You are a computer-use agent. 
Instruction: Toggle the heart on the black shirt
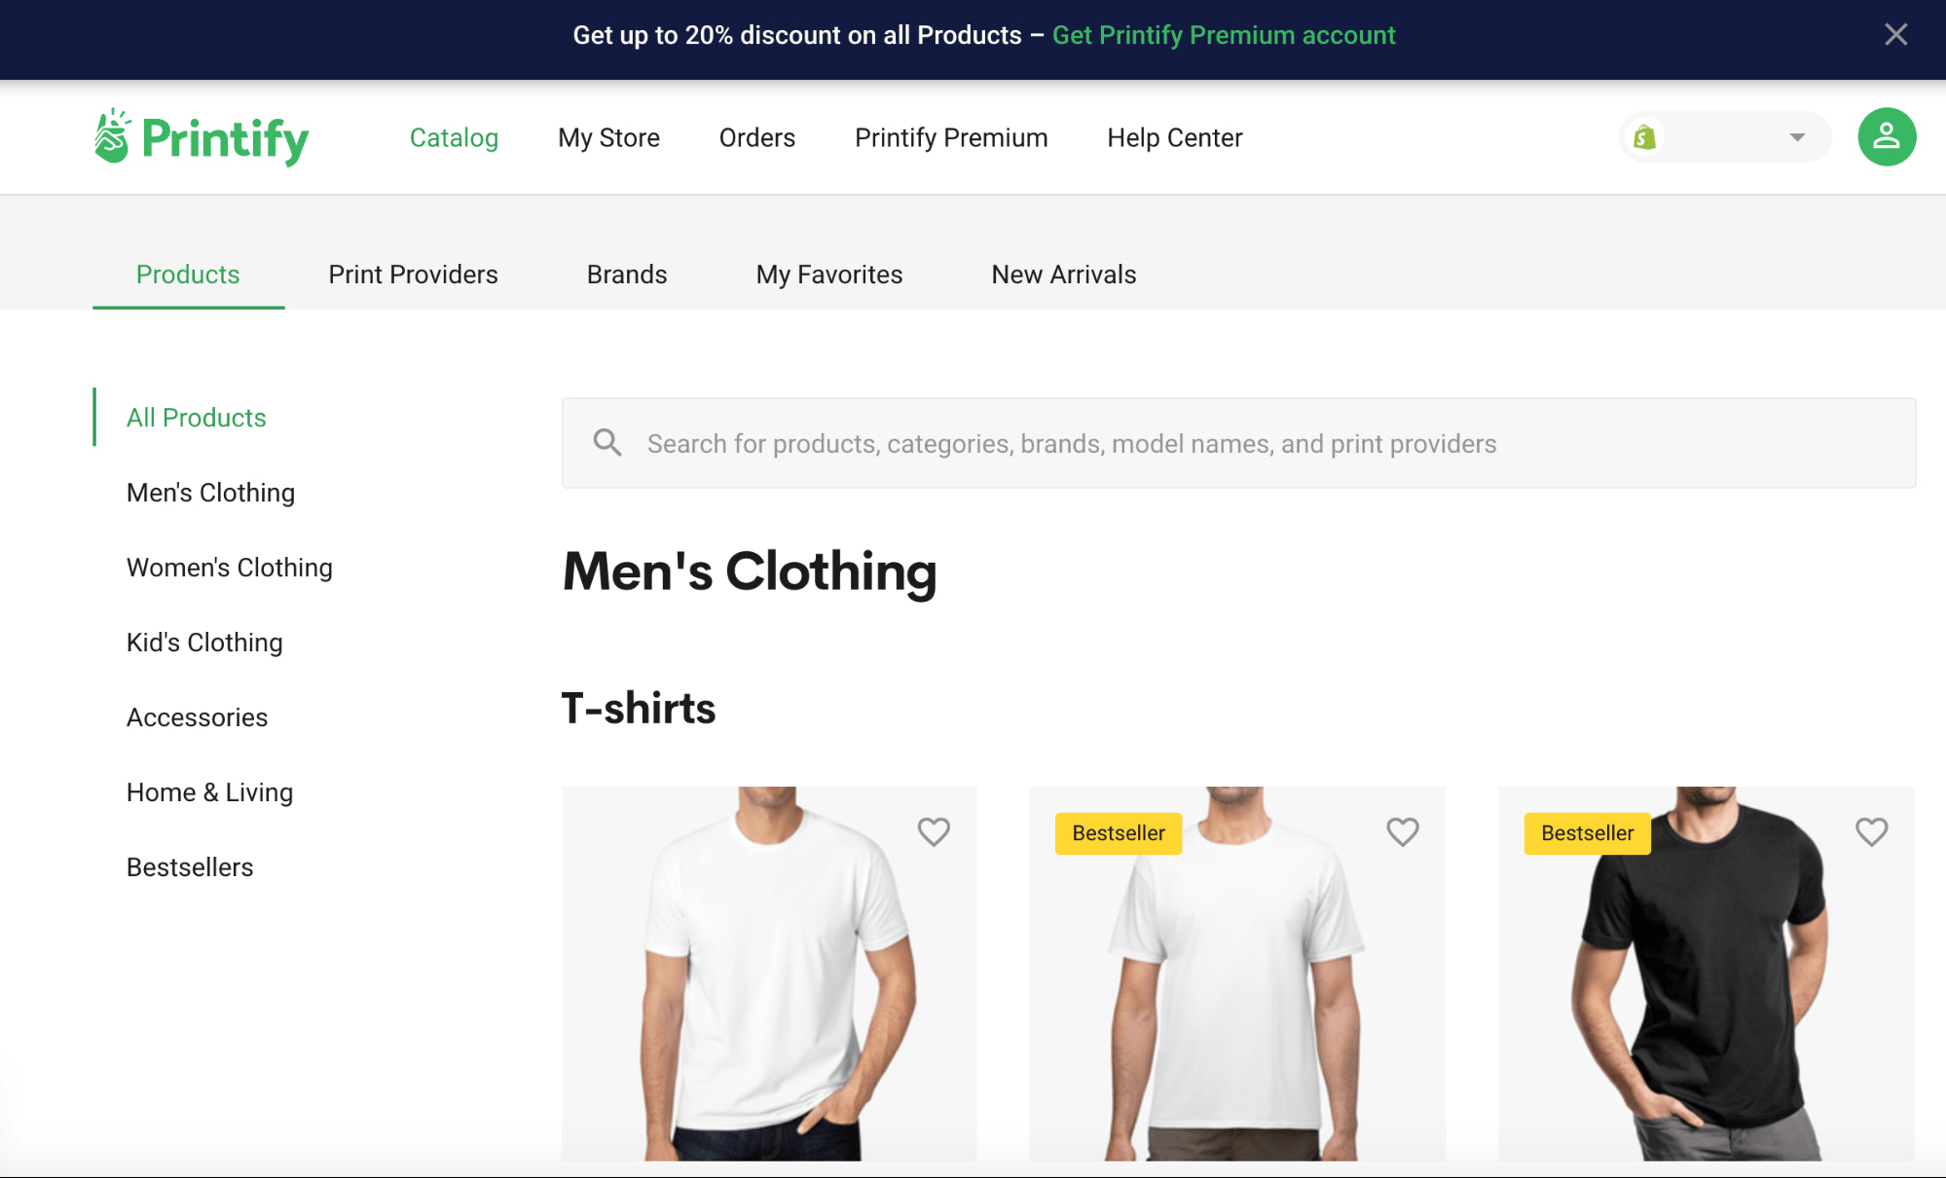tap(1870, 831)
